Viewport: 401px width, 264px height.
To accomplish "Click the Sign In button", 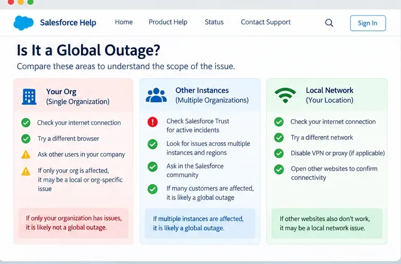I will 368,23.
